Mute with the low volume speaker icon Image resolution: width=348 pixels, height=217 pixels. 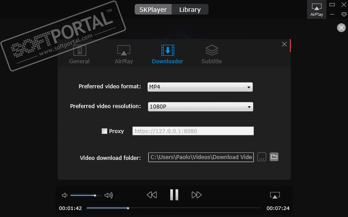tap(65, 195)
